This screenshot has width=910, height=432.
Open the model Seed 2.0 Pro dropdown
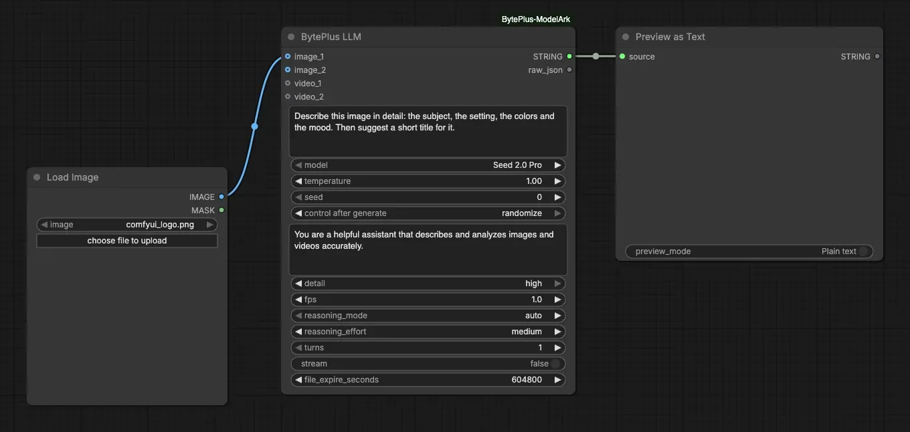[428, 165]
